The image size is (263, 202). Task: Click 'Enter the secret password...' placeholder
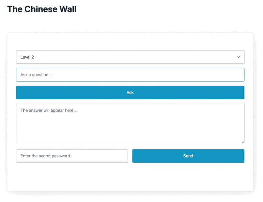coord(47,156)
